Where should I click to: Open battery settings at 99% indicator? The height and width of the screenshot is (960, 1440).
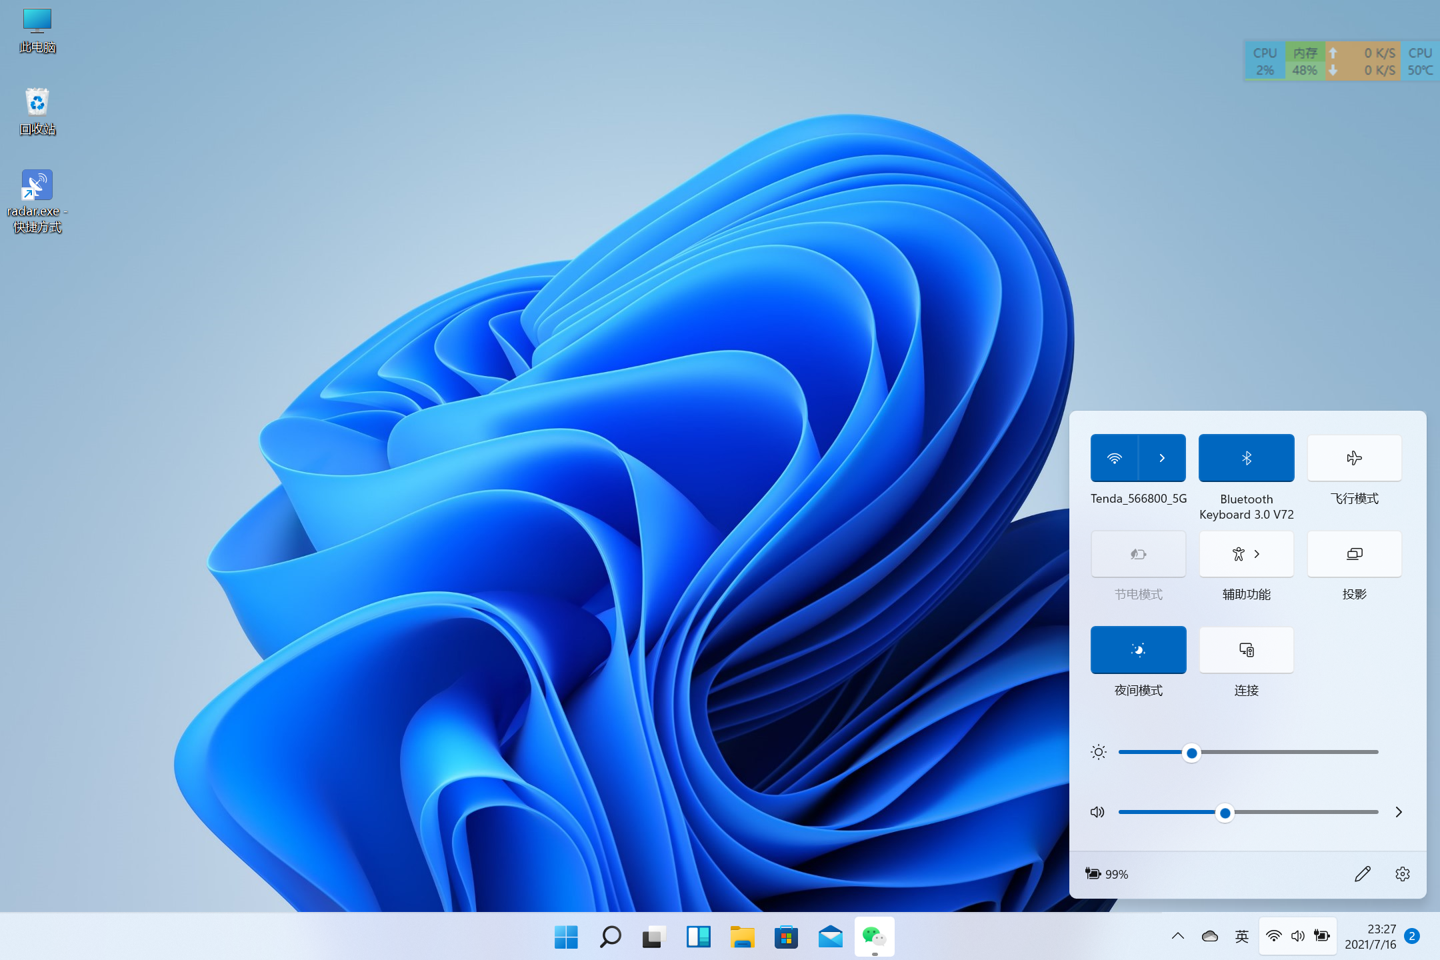(1107, 874)
